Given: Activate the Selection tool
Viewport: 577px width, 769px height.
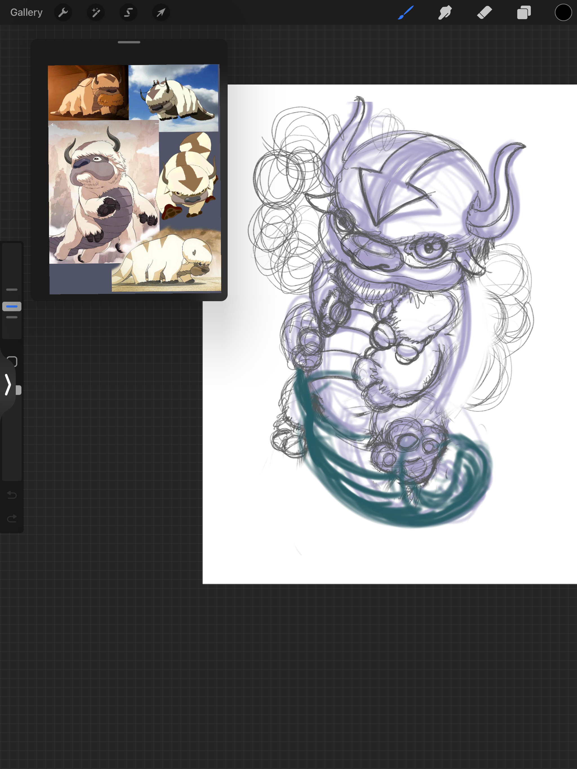Looking at the screenshot, I should coord(128,12).
